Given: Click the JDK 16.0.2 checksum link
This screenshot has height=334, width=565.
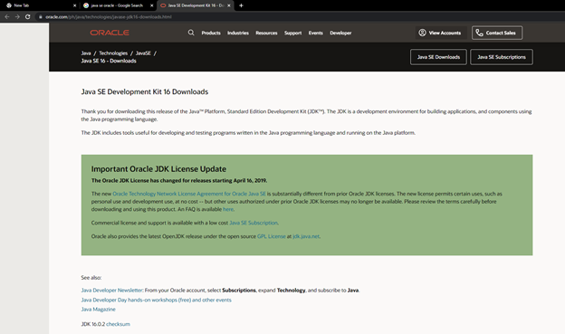Looking at the screenshot, I should (x=119, y=324).
